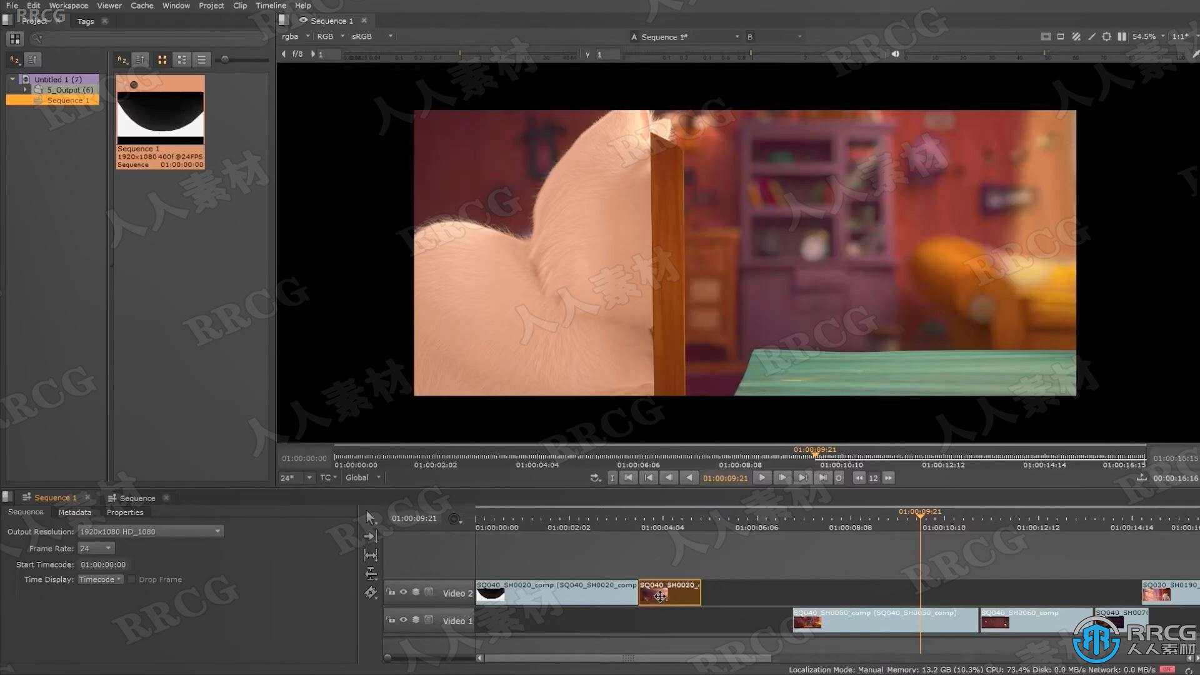The height and width of the screenshot is (675, 1200).
Task: Switch bin to large thumbnail view
Action: point(162,60)
